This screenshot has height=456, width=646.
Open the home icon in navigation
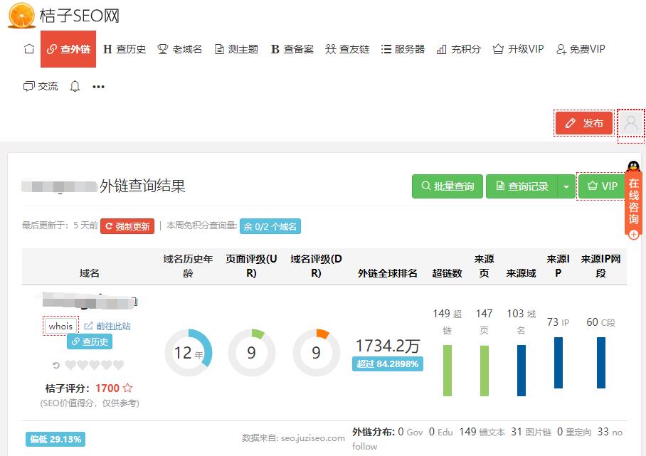(x=29, y=49)
